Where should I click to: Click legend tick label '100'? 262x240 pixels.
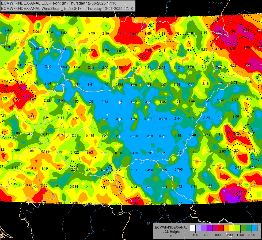[195, 235]
